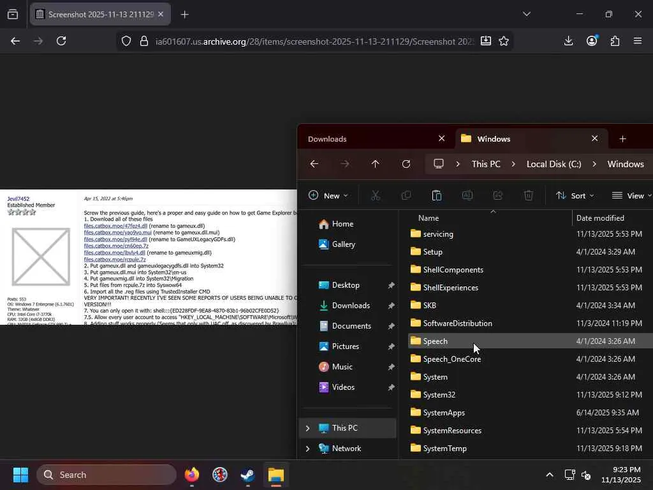Image resolution: width=653 pixels, height=490 pixels.
Task: Reload the archive.org page
Action: click(61, 41)
